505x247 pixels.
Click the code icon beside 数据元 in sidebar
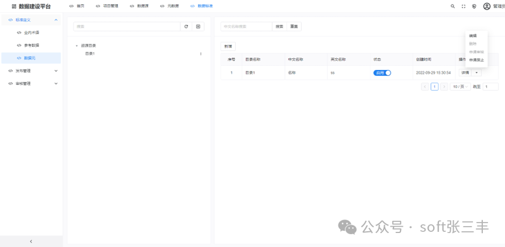pyautogui.click(x=19, y=58)
